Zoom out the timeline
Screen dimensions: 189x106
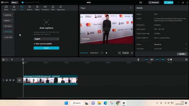pyautogui.click(x=169, y=59)
